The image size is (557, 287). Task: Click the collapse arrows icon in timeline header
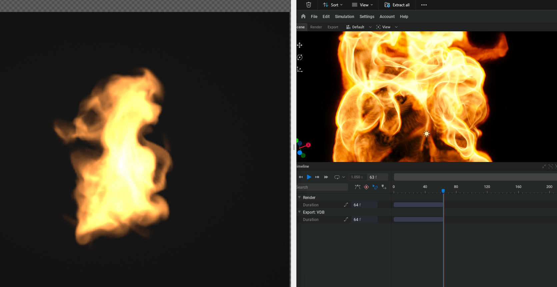coord(544,166)
